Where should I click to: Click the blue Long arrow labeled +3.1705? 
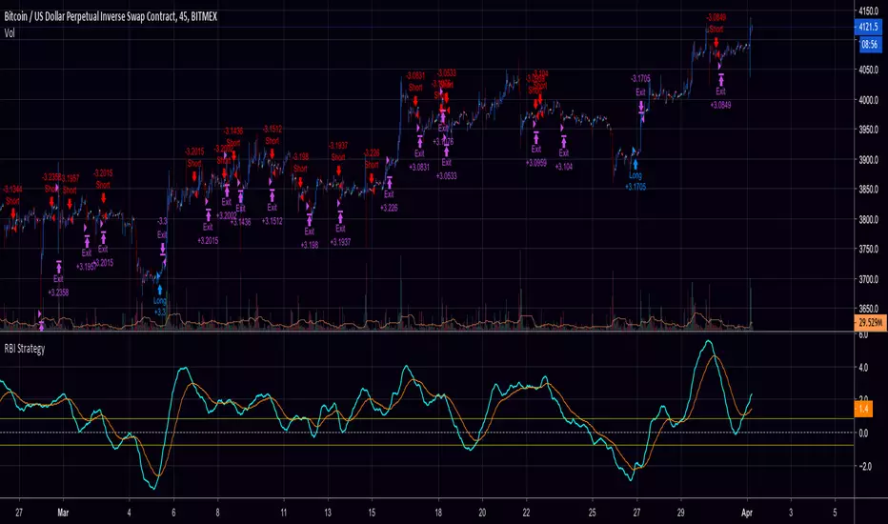click(635, 164)
